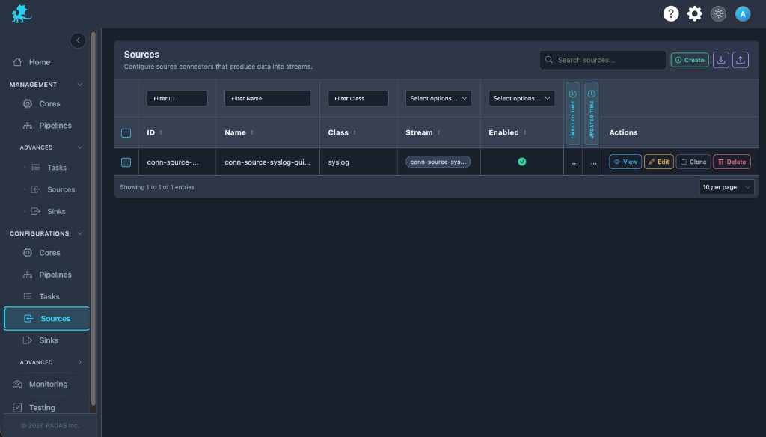766x437 pixels.
Task: Click the conn-source-sys... stream tag
Action: coord(438,162)
